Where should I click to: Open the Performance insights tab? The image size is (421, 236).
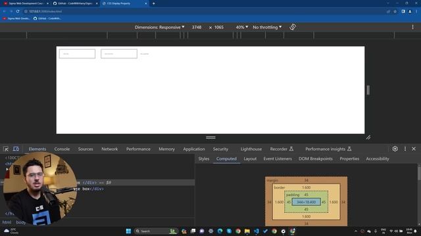click(x=328, y=149)
